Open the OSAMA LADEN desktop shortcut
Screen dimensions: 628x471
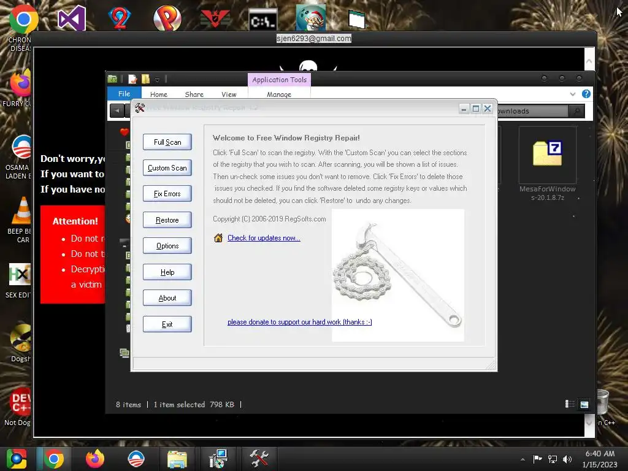(x=21, y=147)
